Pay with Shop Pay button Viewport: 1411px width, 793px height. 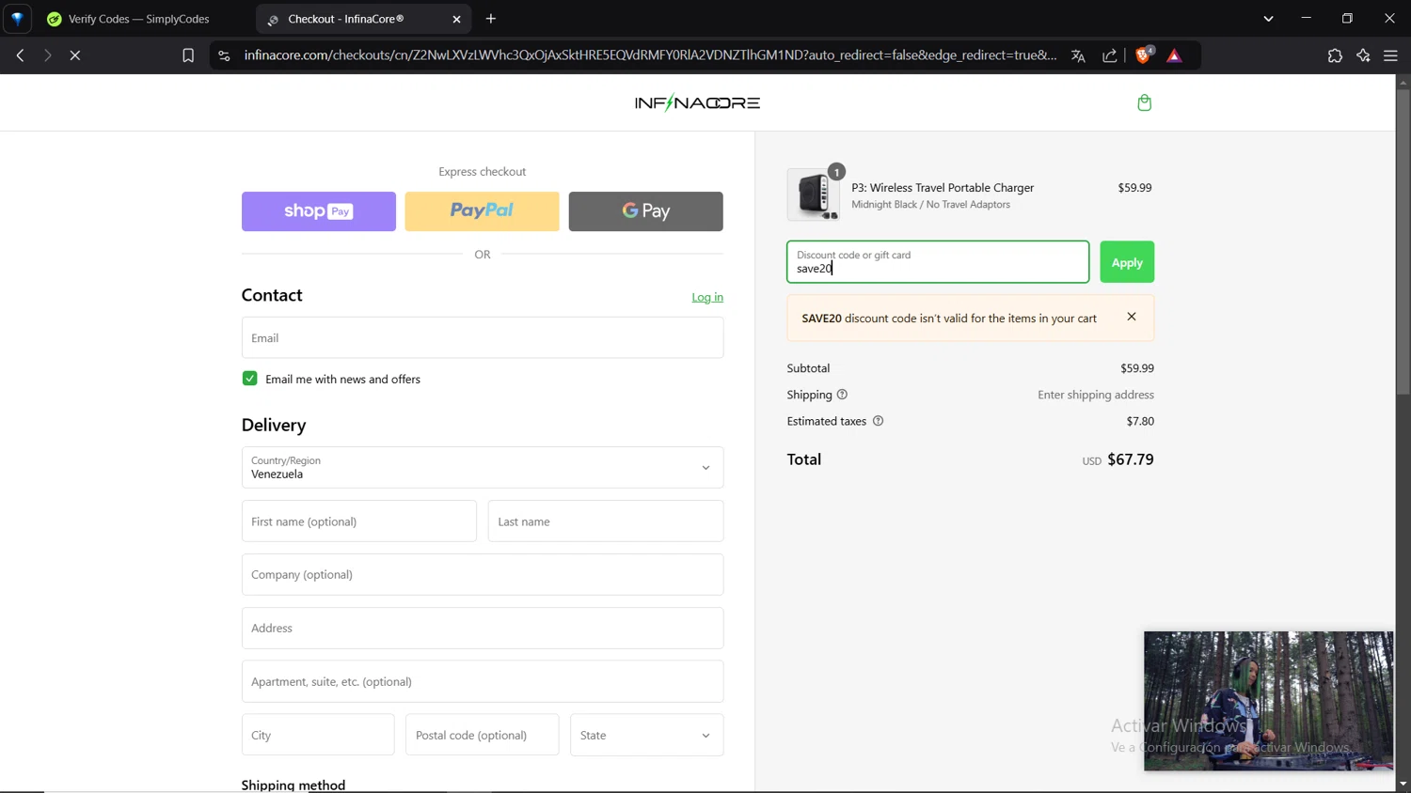pos(319,211)
